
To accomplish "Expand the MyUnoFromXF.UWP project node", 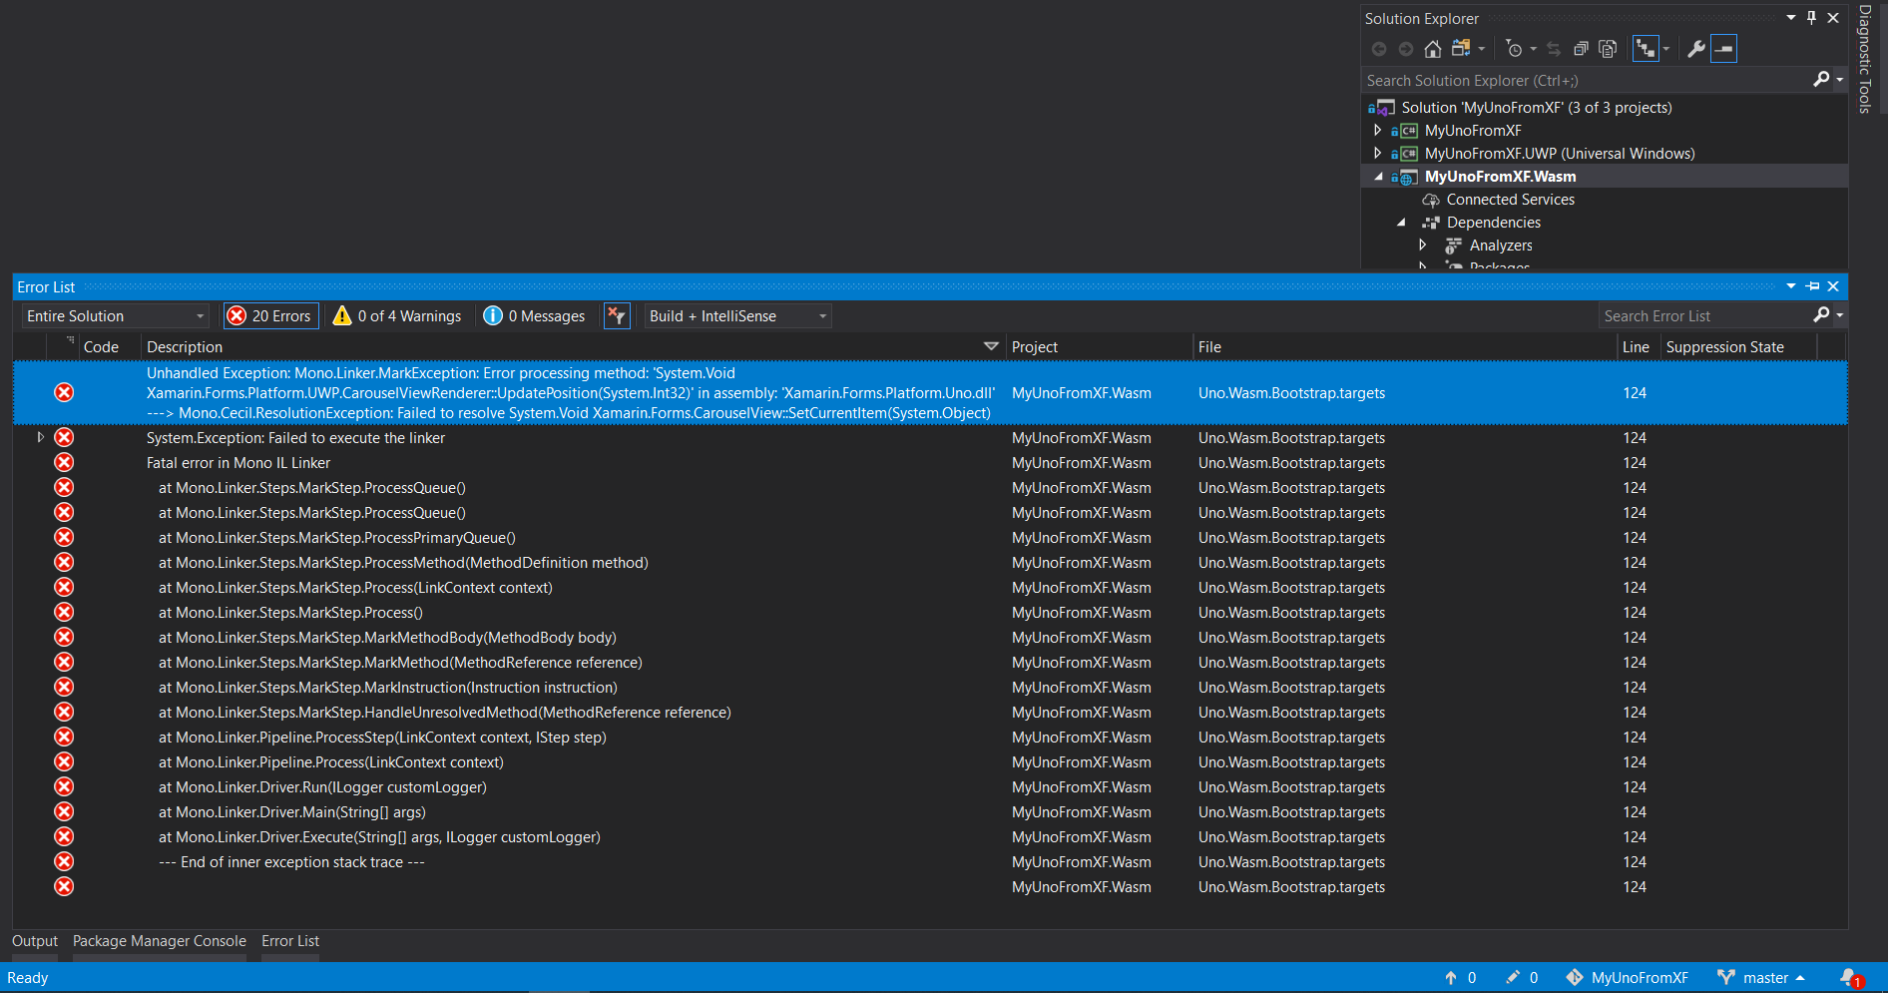I will [1378, 153].
